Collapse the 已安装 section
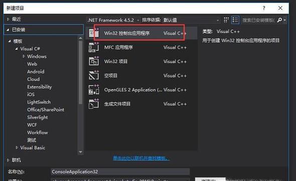This screenshot has width=296, height=181. tap(8, 30)
